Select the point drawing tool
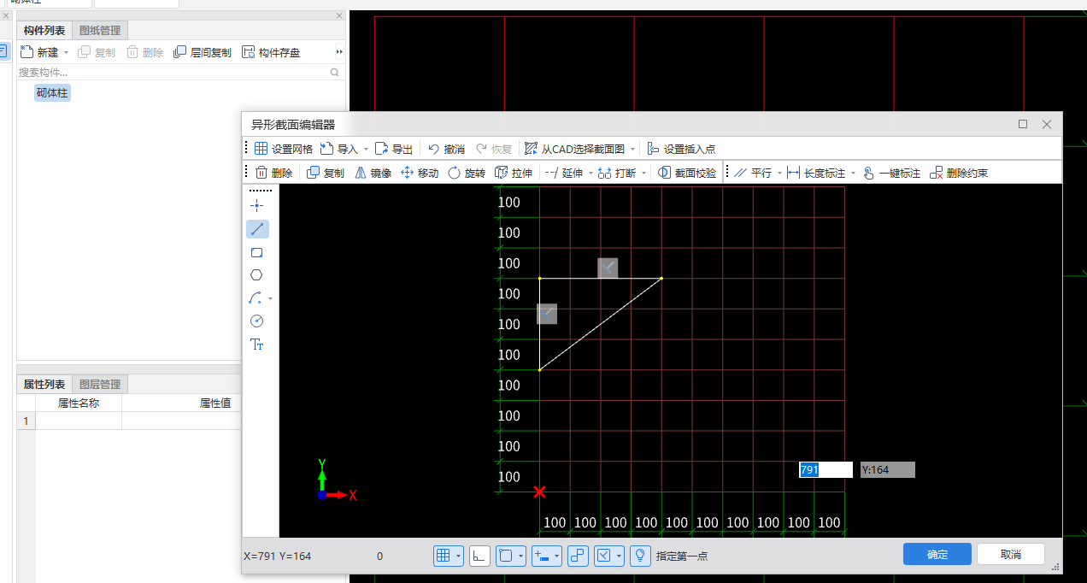This screenshot has width=1087, height=583. (x=256, y=206)
